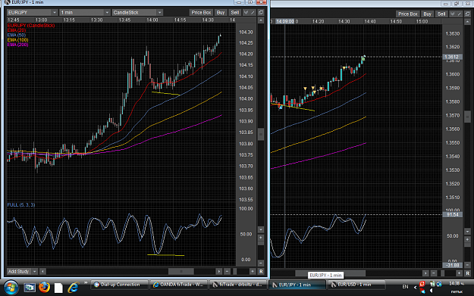Image resolution: width=474 pixels, height=296 pixels.
Task: Click the R reset button in EUR/JPY window
Action: pyautogui.click(x=261, y=272)
